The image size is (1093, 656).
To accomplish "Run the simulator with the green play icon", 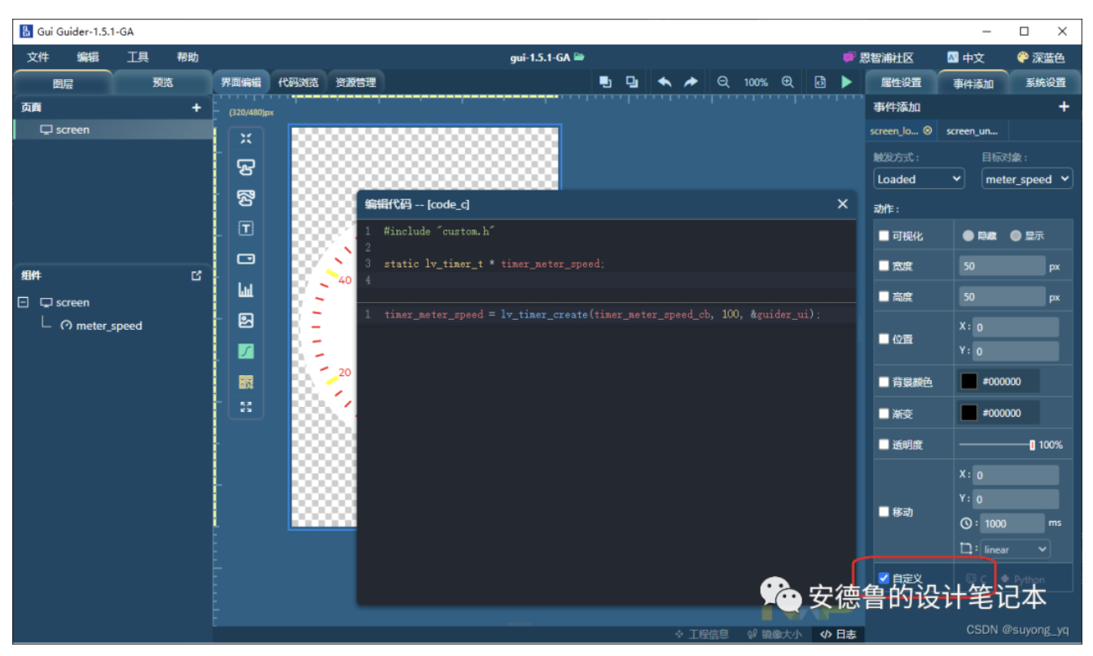I will [847, 82].
